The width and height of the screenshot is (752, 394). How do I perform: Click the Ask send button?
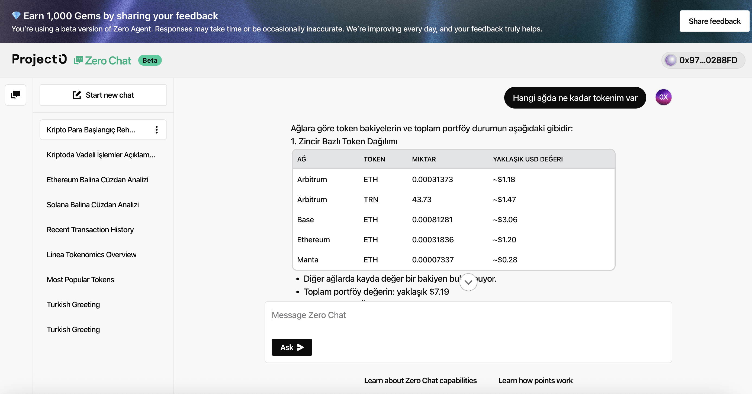(292, 347)
